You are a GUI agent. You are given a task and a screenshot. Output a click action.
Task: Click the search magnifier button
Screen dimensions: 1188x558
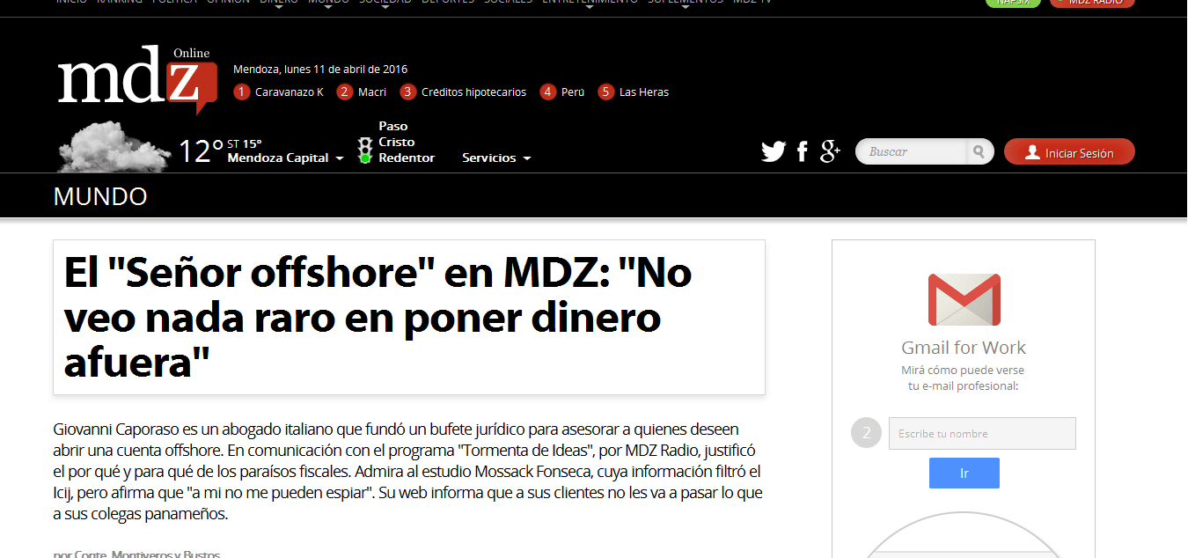[979, 152]
